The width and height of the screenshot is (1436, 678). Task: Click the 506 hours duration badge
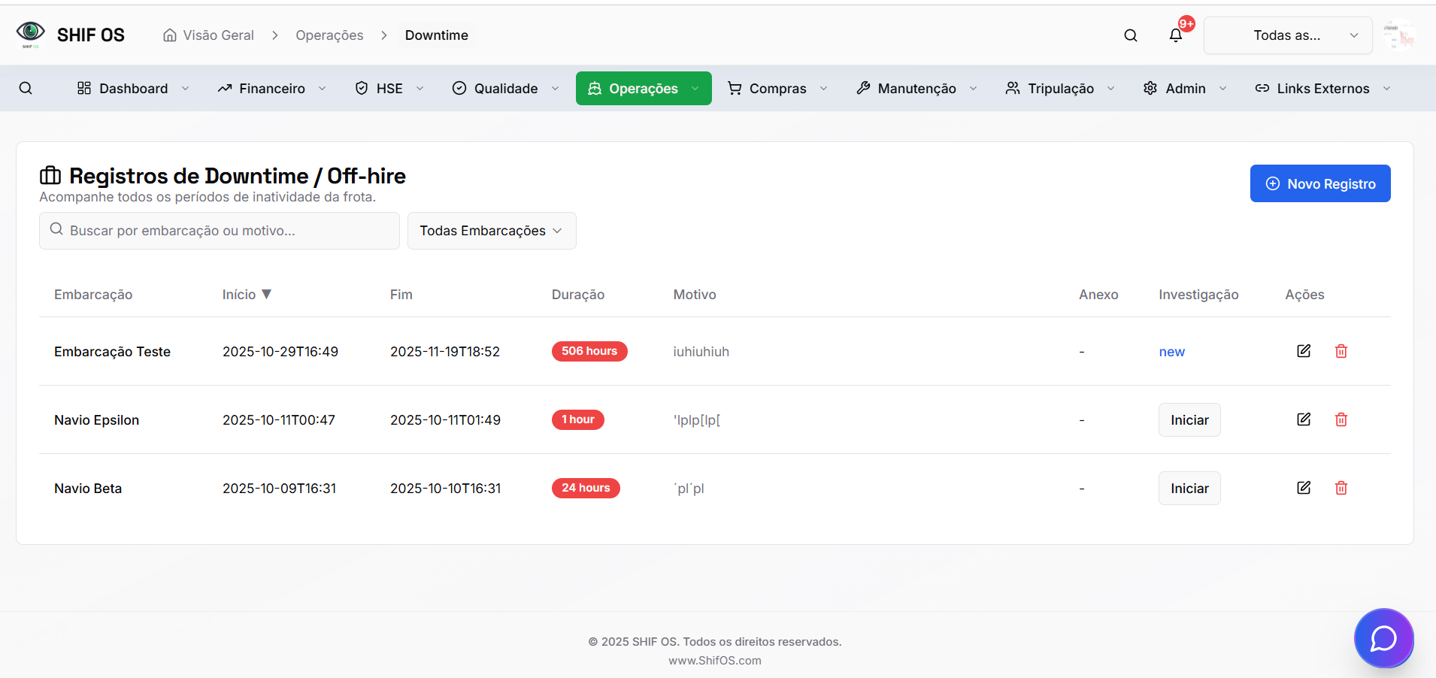tap(589, 351)
